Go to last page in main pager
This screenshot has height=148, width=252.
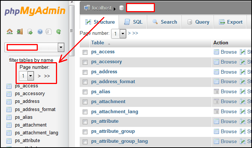click(x=135, y=33)
